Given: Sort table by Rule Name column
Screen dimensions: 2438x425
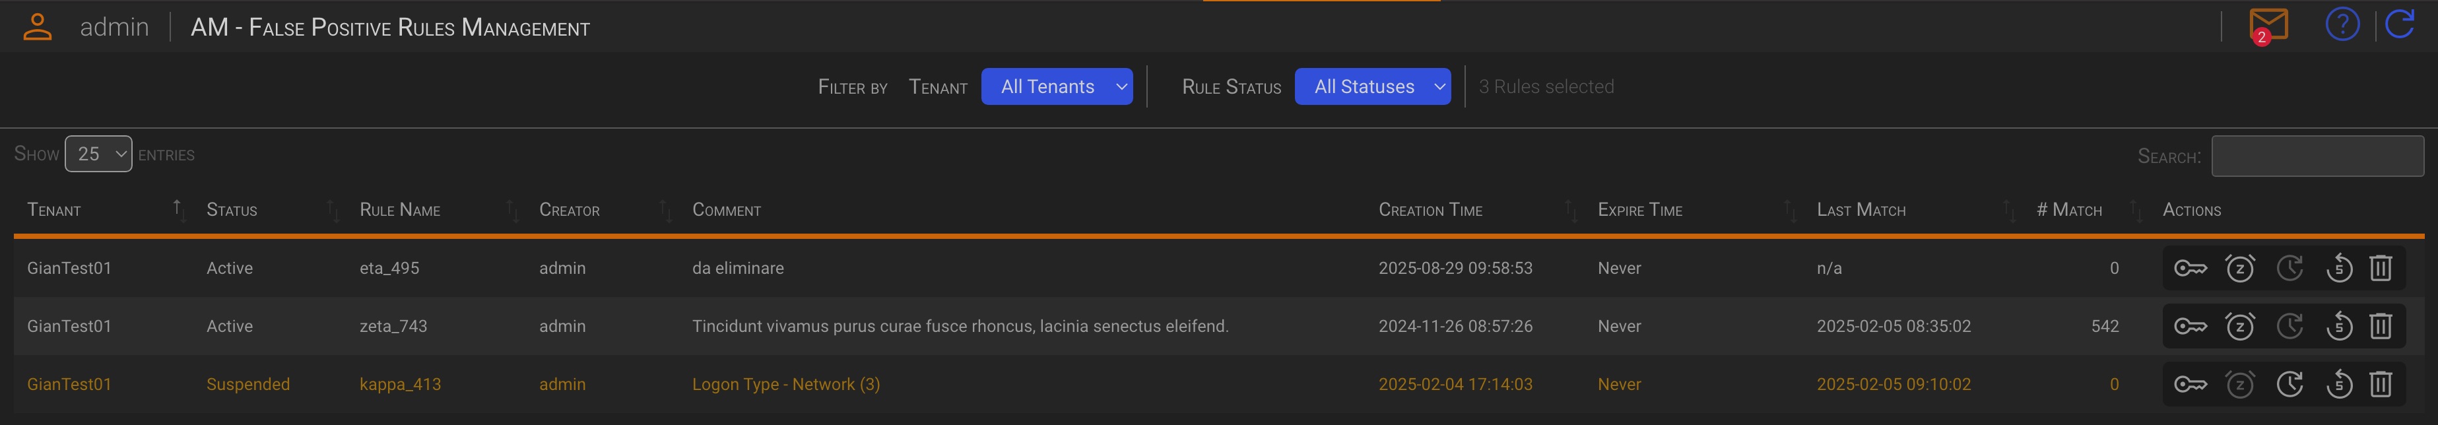Looking at the screenshot, I should (399, 210).
